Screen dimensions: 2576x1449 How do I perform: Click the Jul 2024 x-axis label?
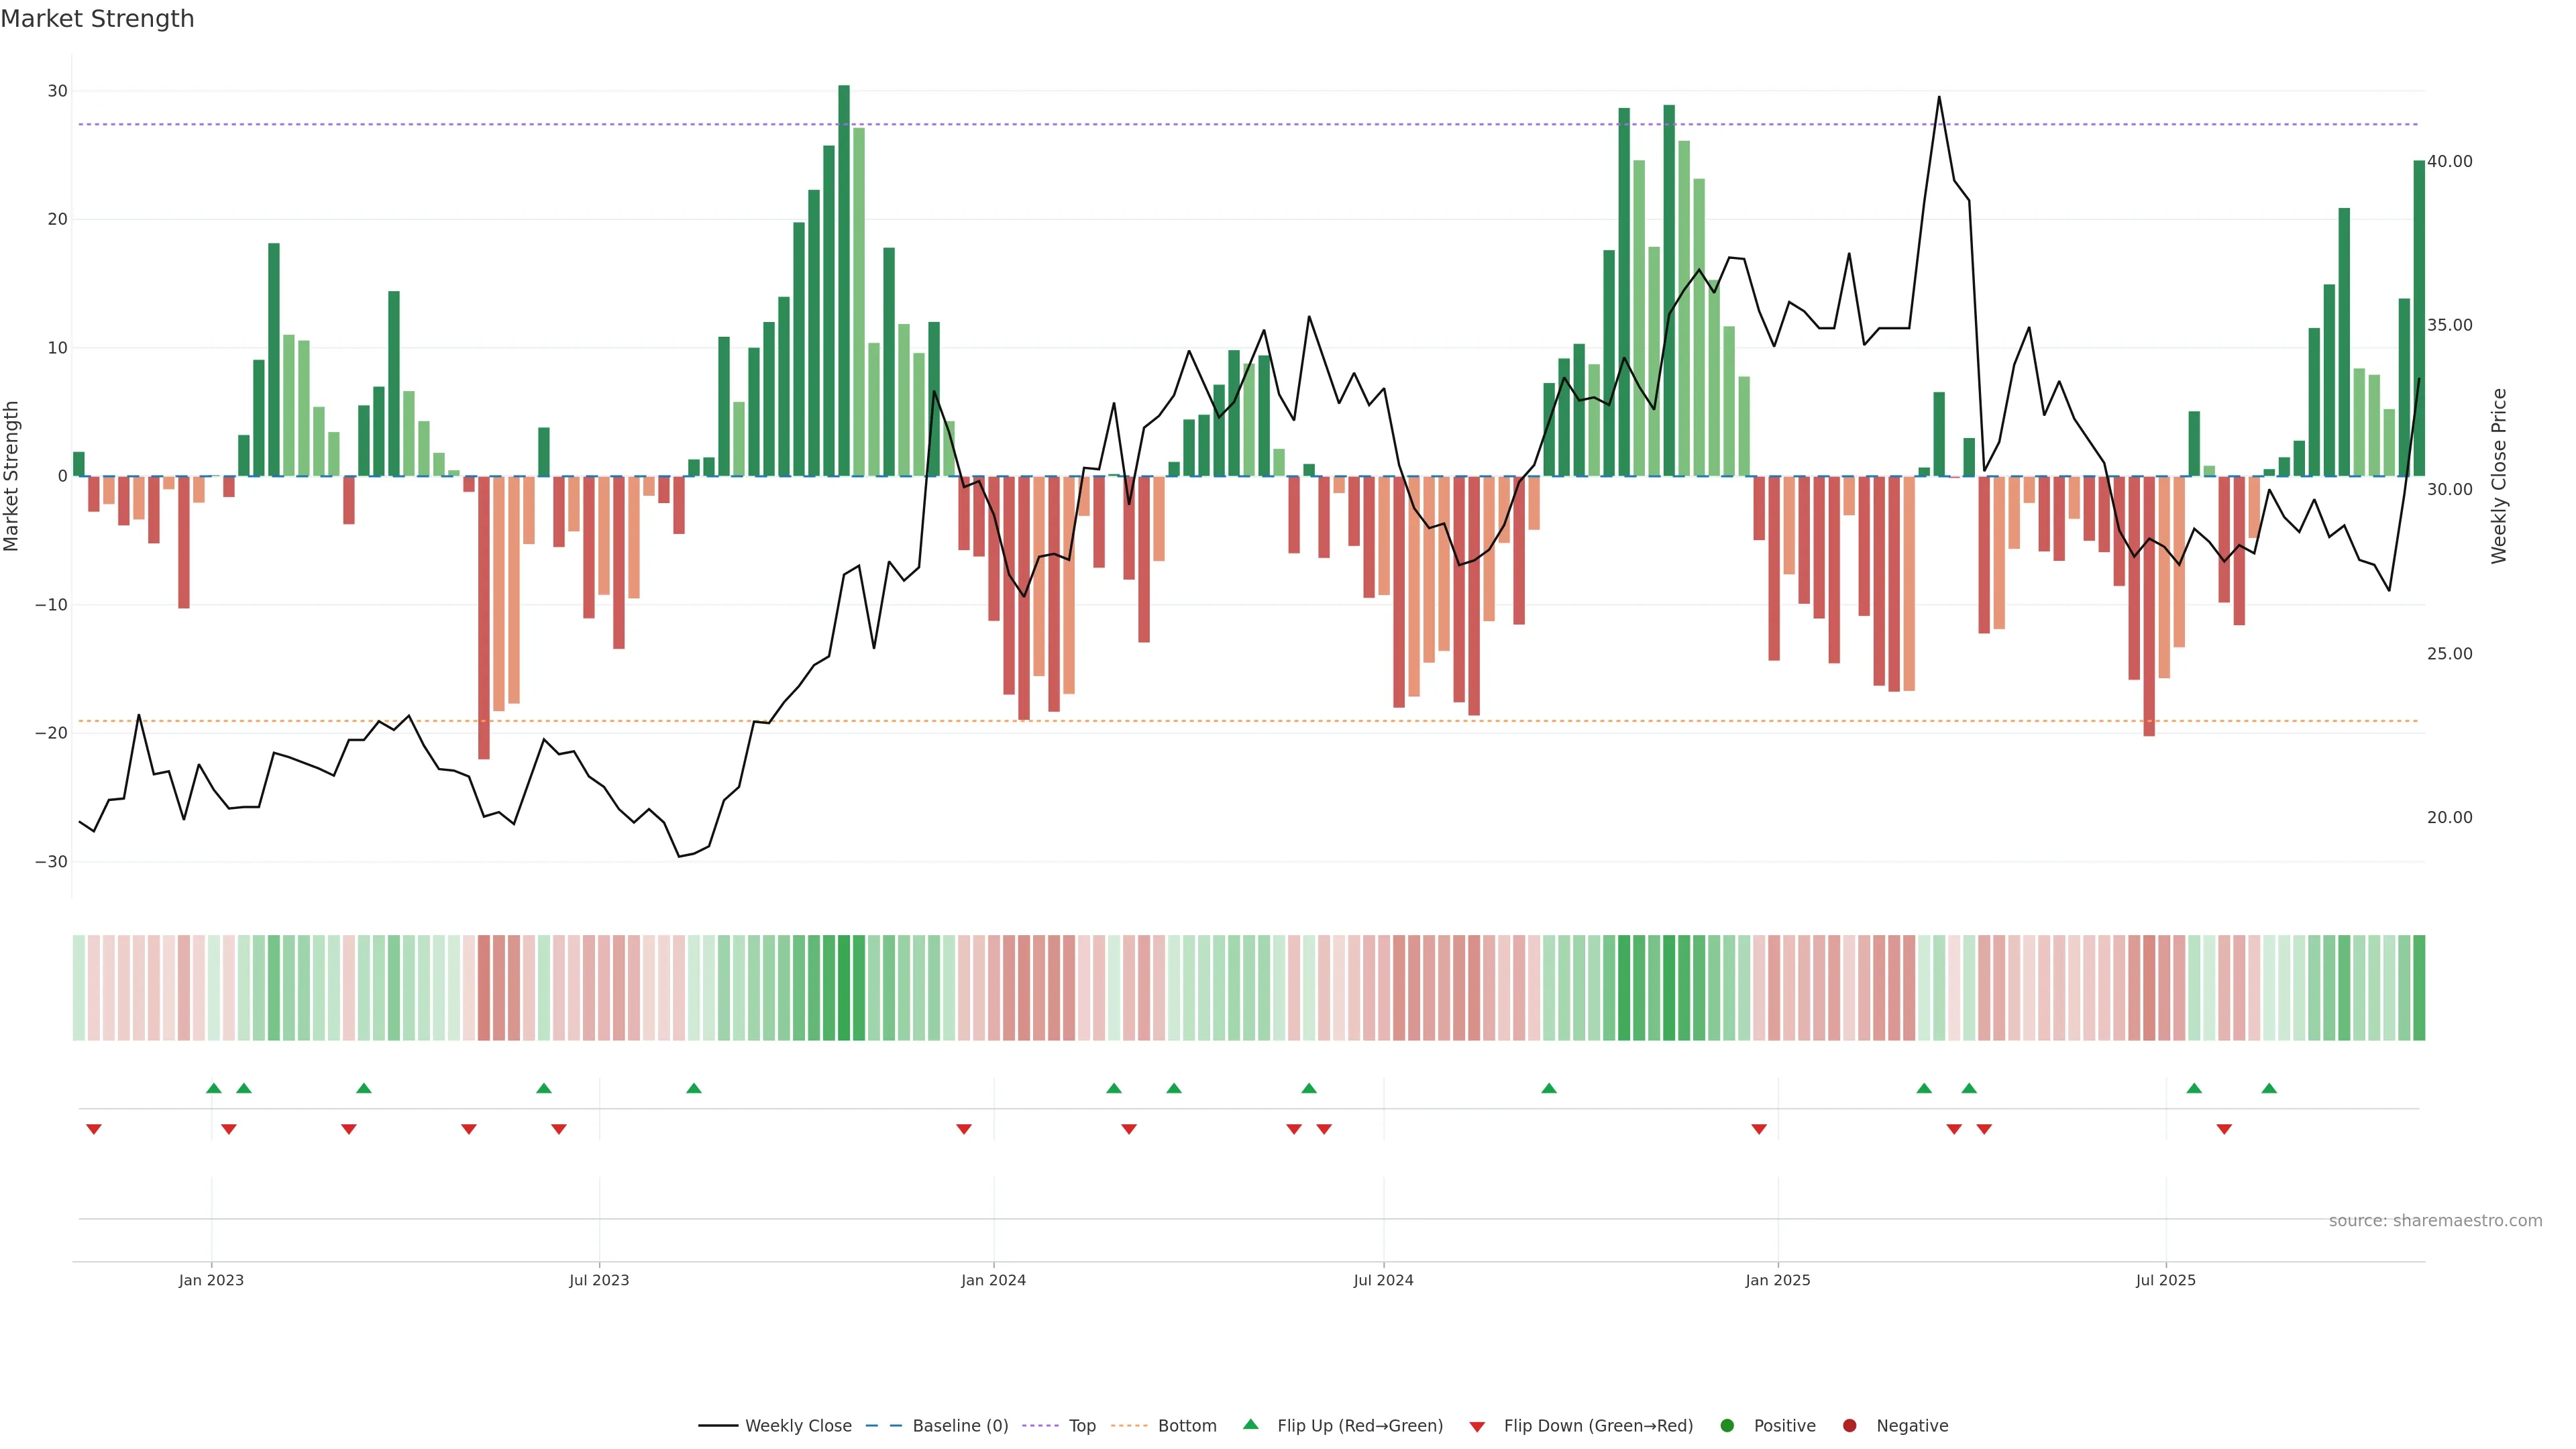point(1383,1280)
